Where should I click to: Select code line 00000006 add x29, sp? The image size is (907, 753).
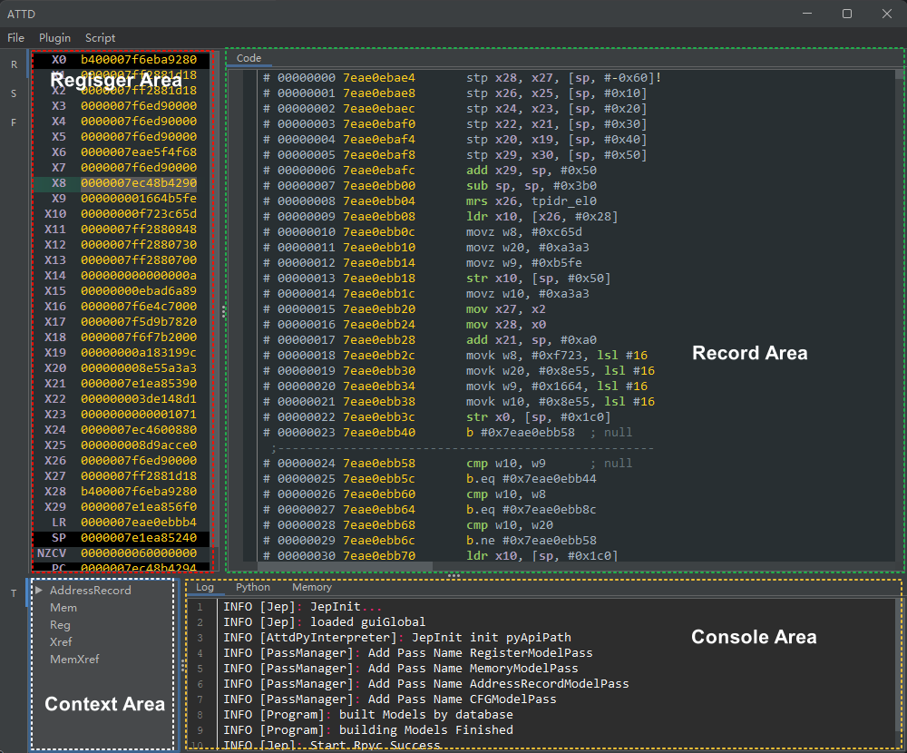430,171
